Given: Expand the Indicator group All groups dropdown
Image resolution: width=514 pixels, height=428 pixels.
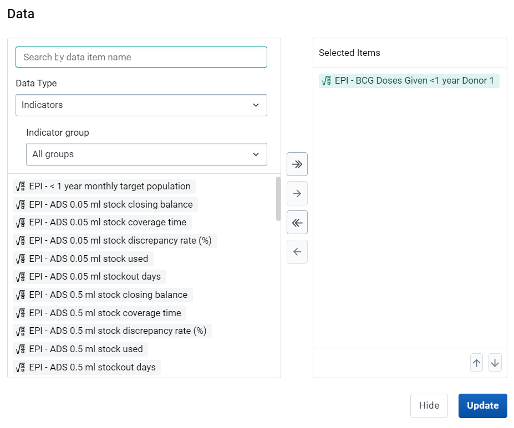Looking at the screenshot, I should click(146, 154).
